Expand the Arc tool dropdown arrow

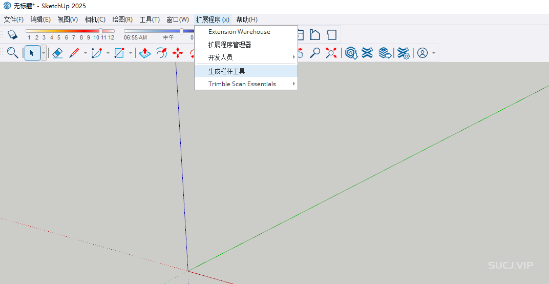(108, 53)
